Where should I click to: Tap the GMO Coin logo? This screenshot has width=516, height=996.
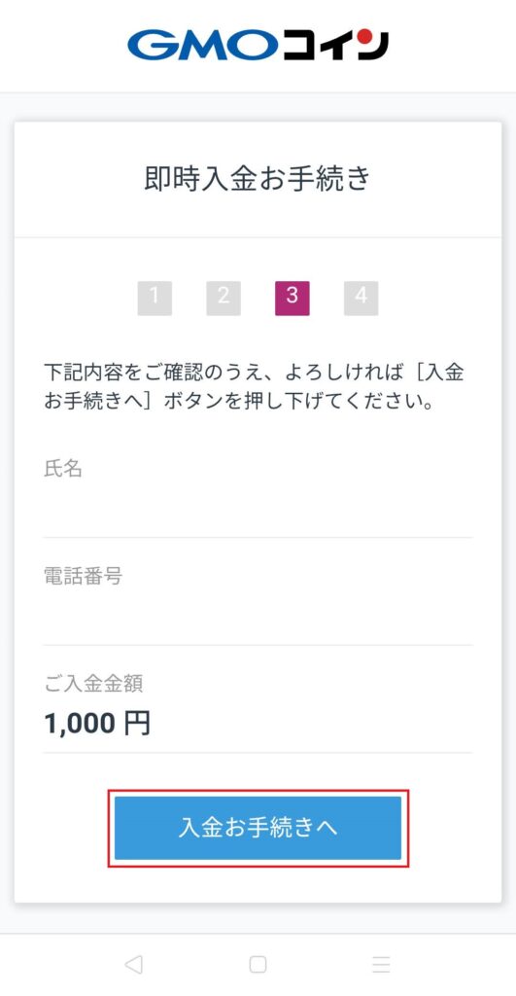[258, 45]
